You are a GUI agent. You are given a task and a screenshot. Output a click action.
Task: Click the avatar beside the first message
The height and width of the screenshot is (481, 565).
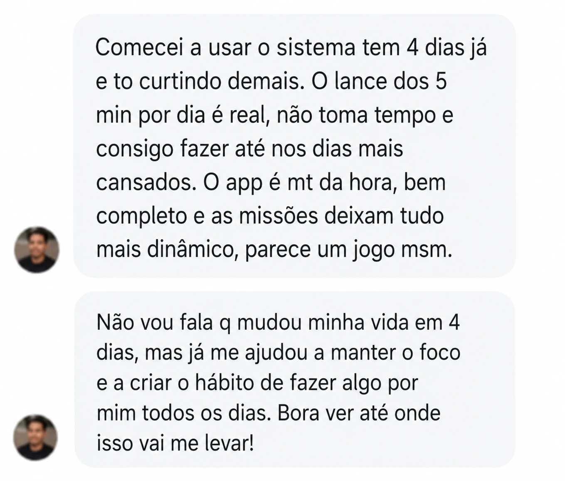pyautogui.click(x=37, y=249)
